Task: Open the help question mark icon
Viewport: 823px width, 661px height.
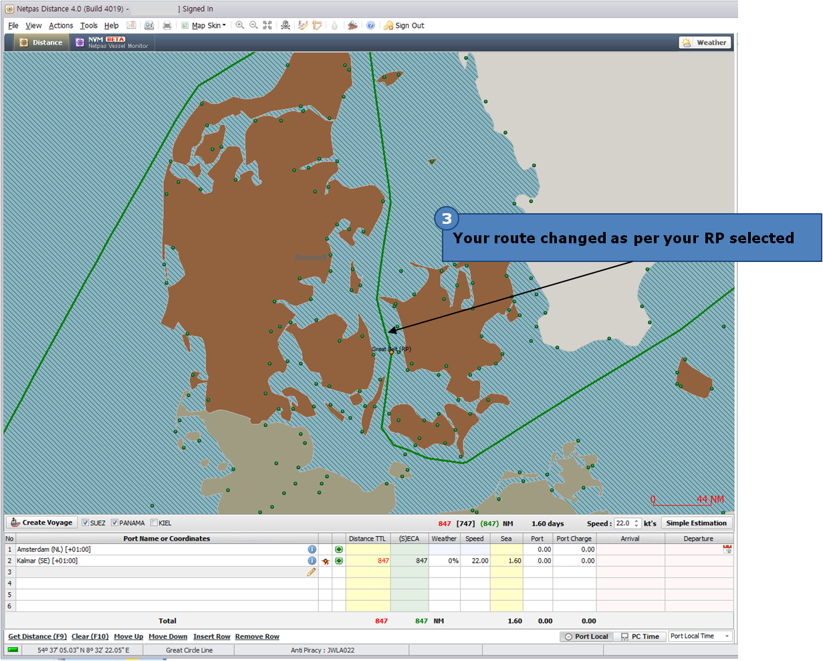Action: pyautogui.click(x=370, y=25)
